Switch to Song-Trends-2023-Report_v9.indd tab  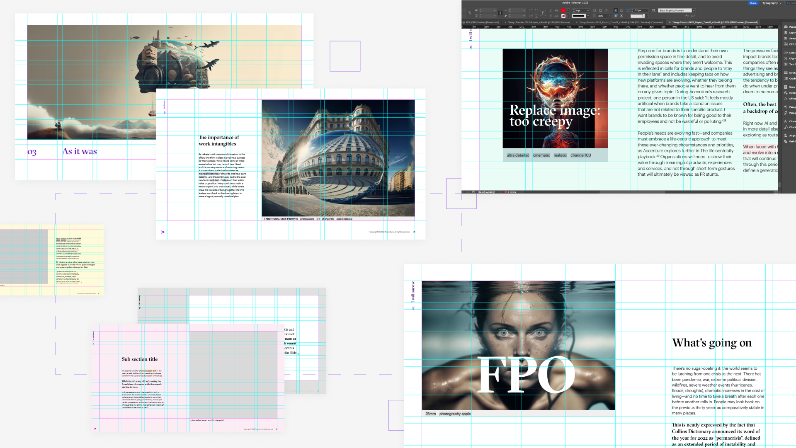point(539,22)
